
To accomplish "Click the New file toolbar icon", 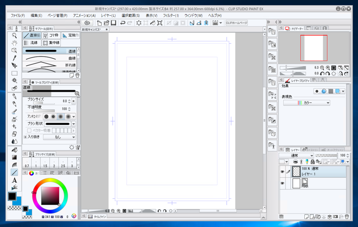I will 99,23.
